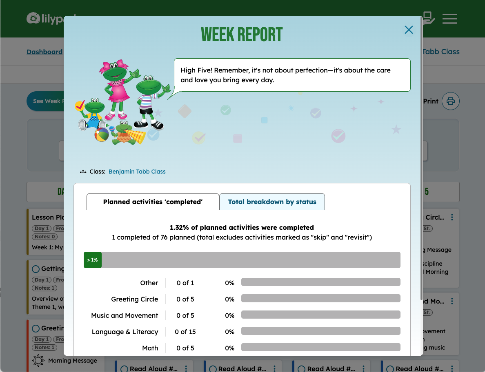Click the 'Math' row label
This screenshot has width=485, height=372.
coord(150,348)
